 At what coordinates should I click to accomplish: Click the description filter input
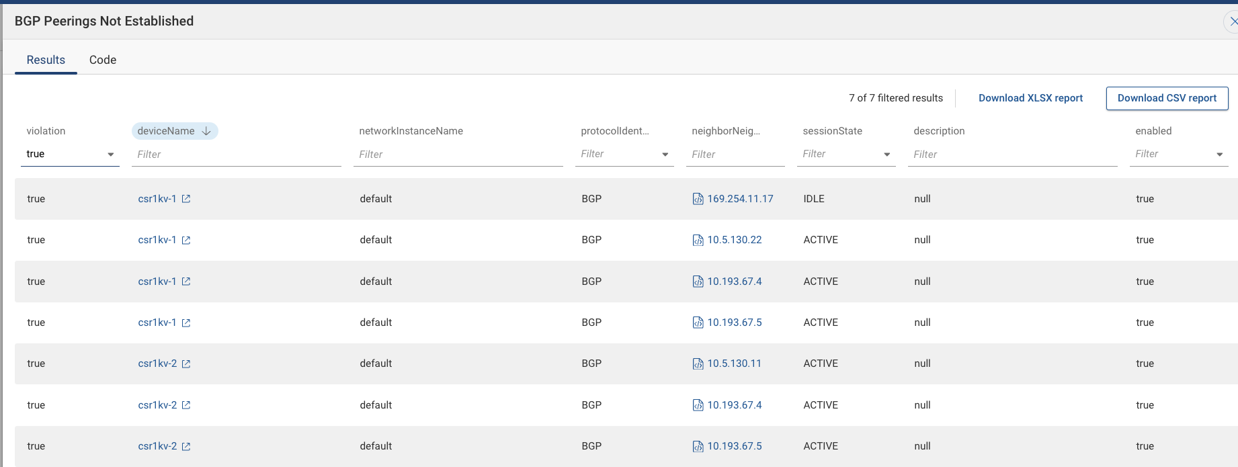pos(1012,155)
